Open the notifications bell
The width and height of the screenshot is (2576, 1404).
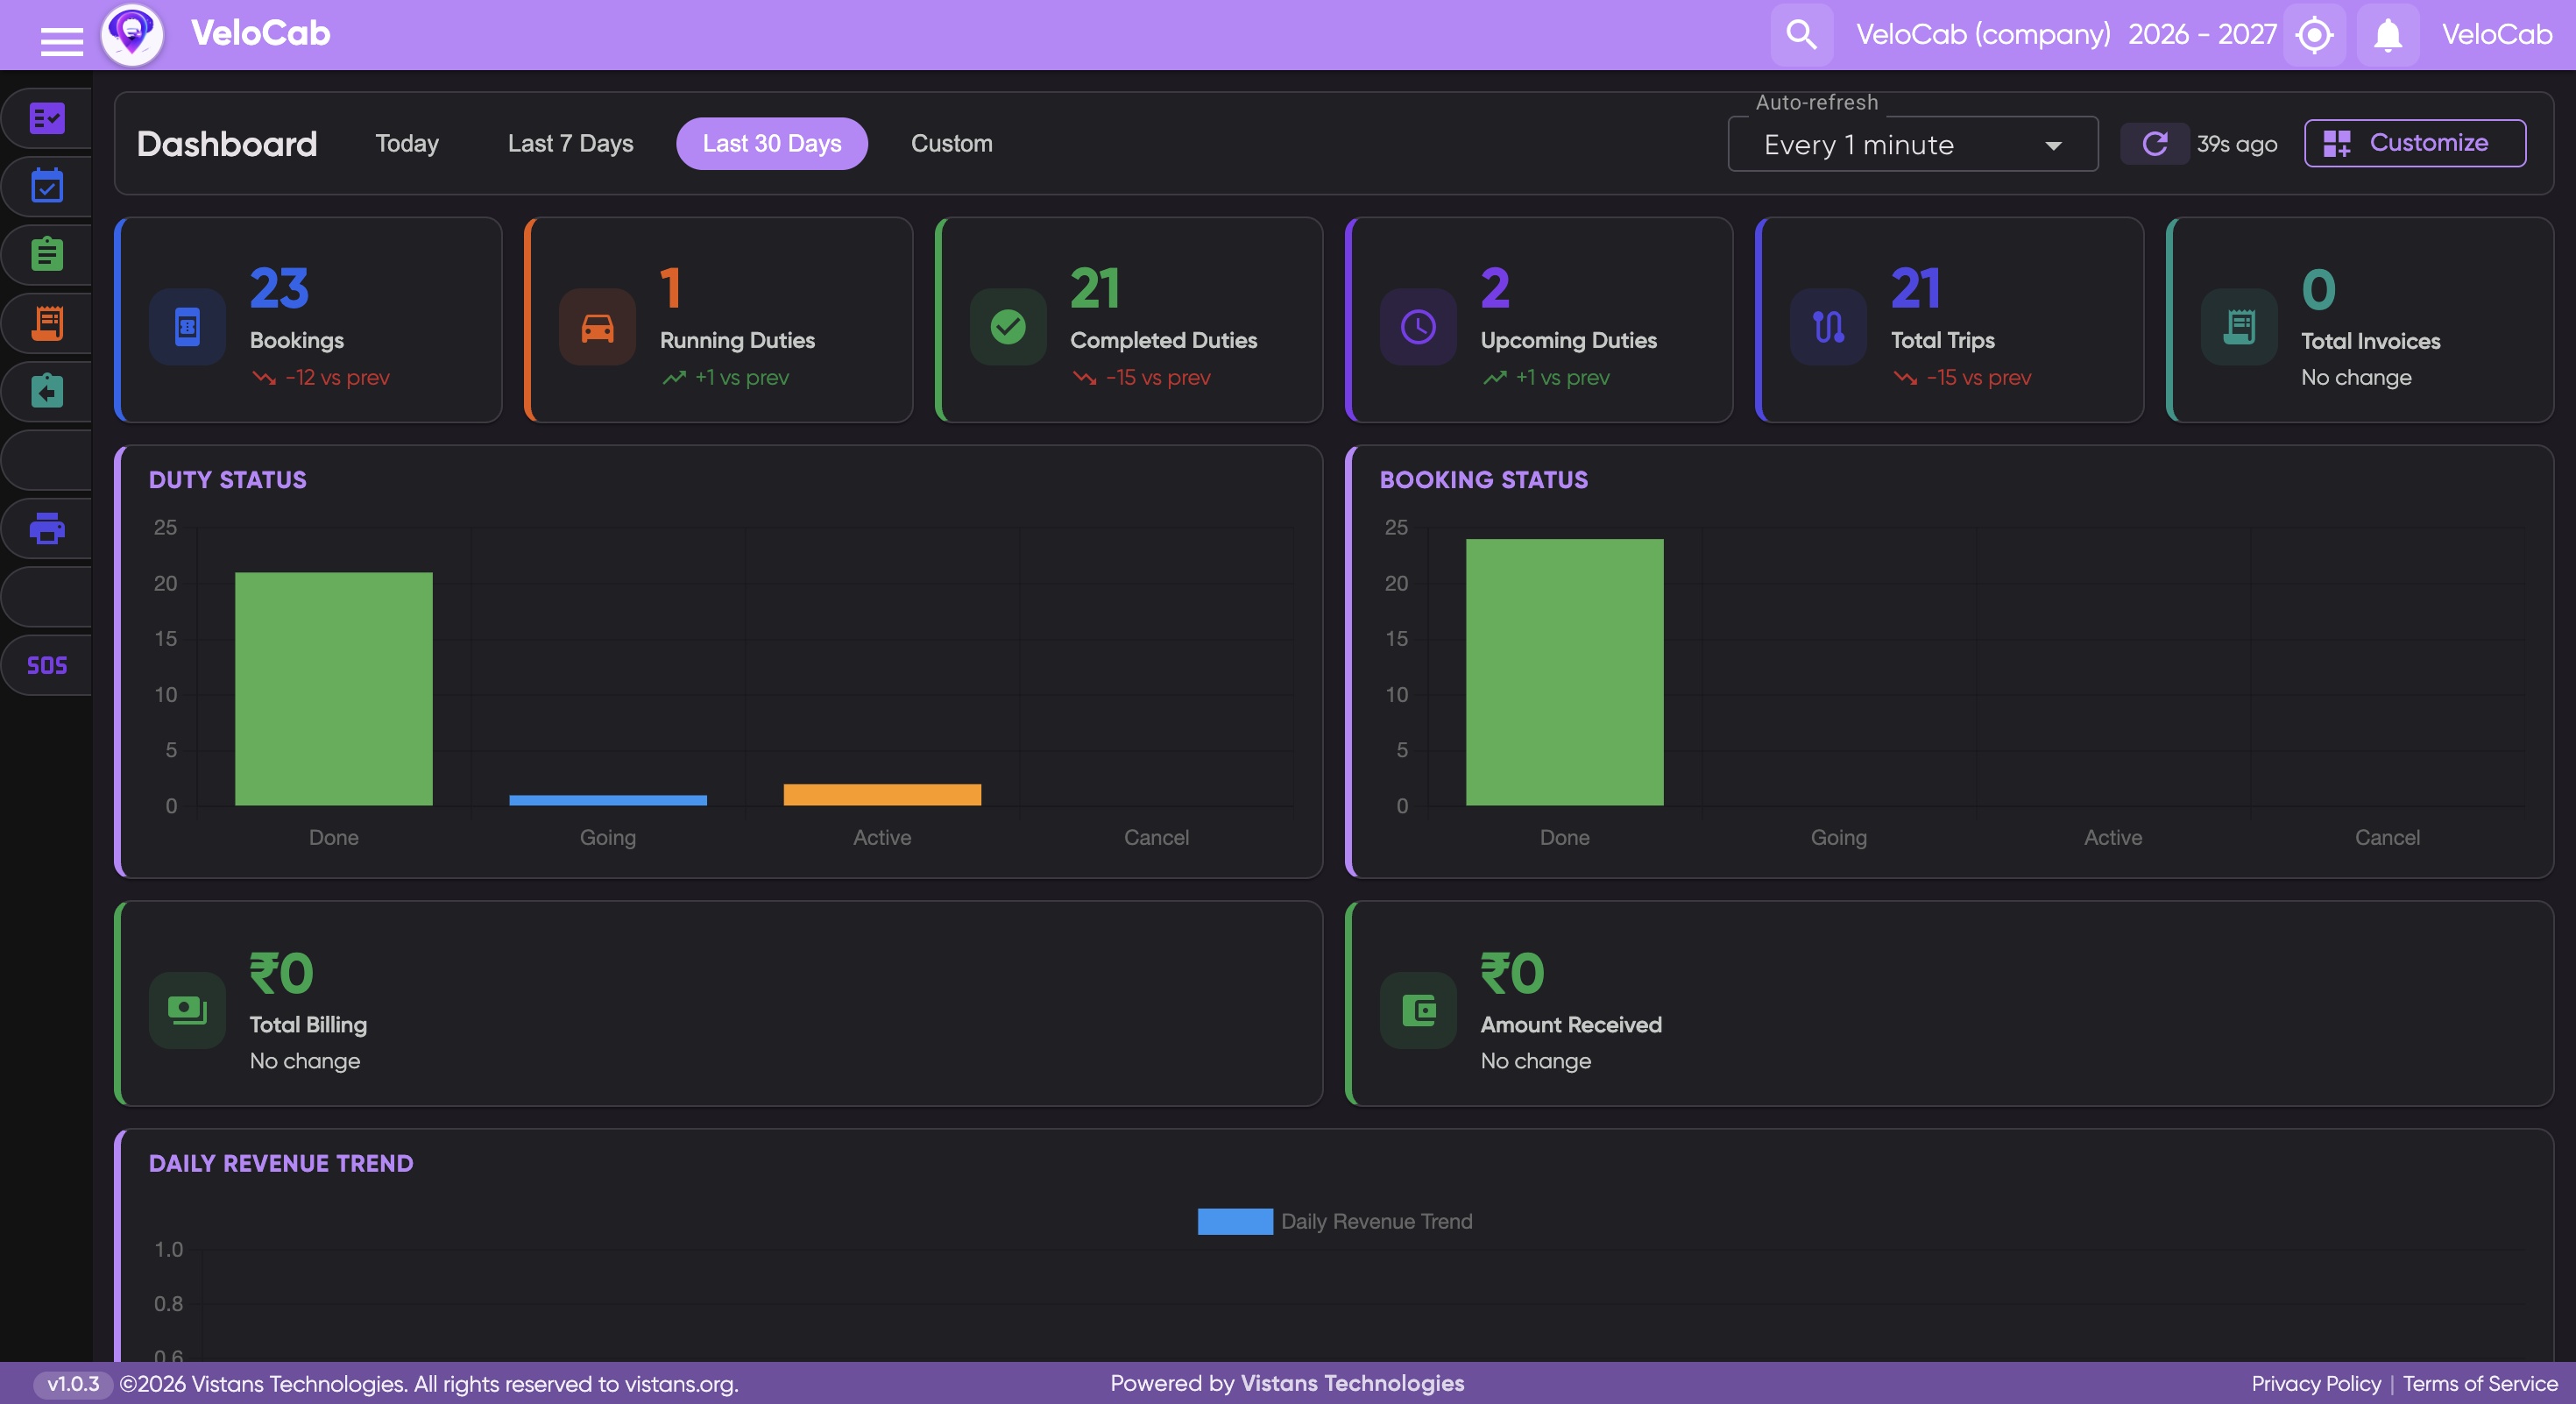2388,35
